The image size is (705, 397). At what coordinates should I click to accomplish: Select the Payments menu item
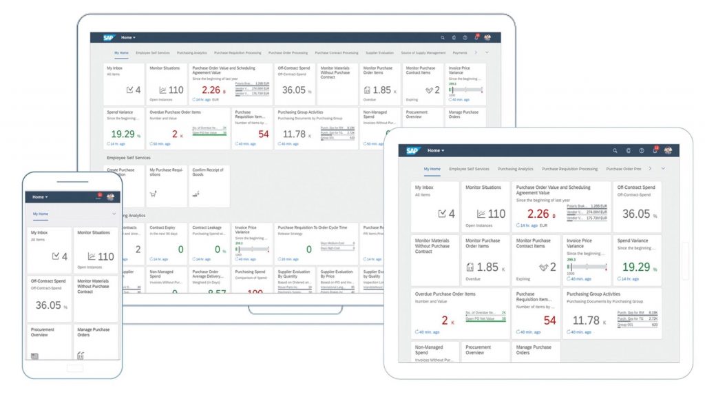click(460, 52)
